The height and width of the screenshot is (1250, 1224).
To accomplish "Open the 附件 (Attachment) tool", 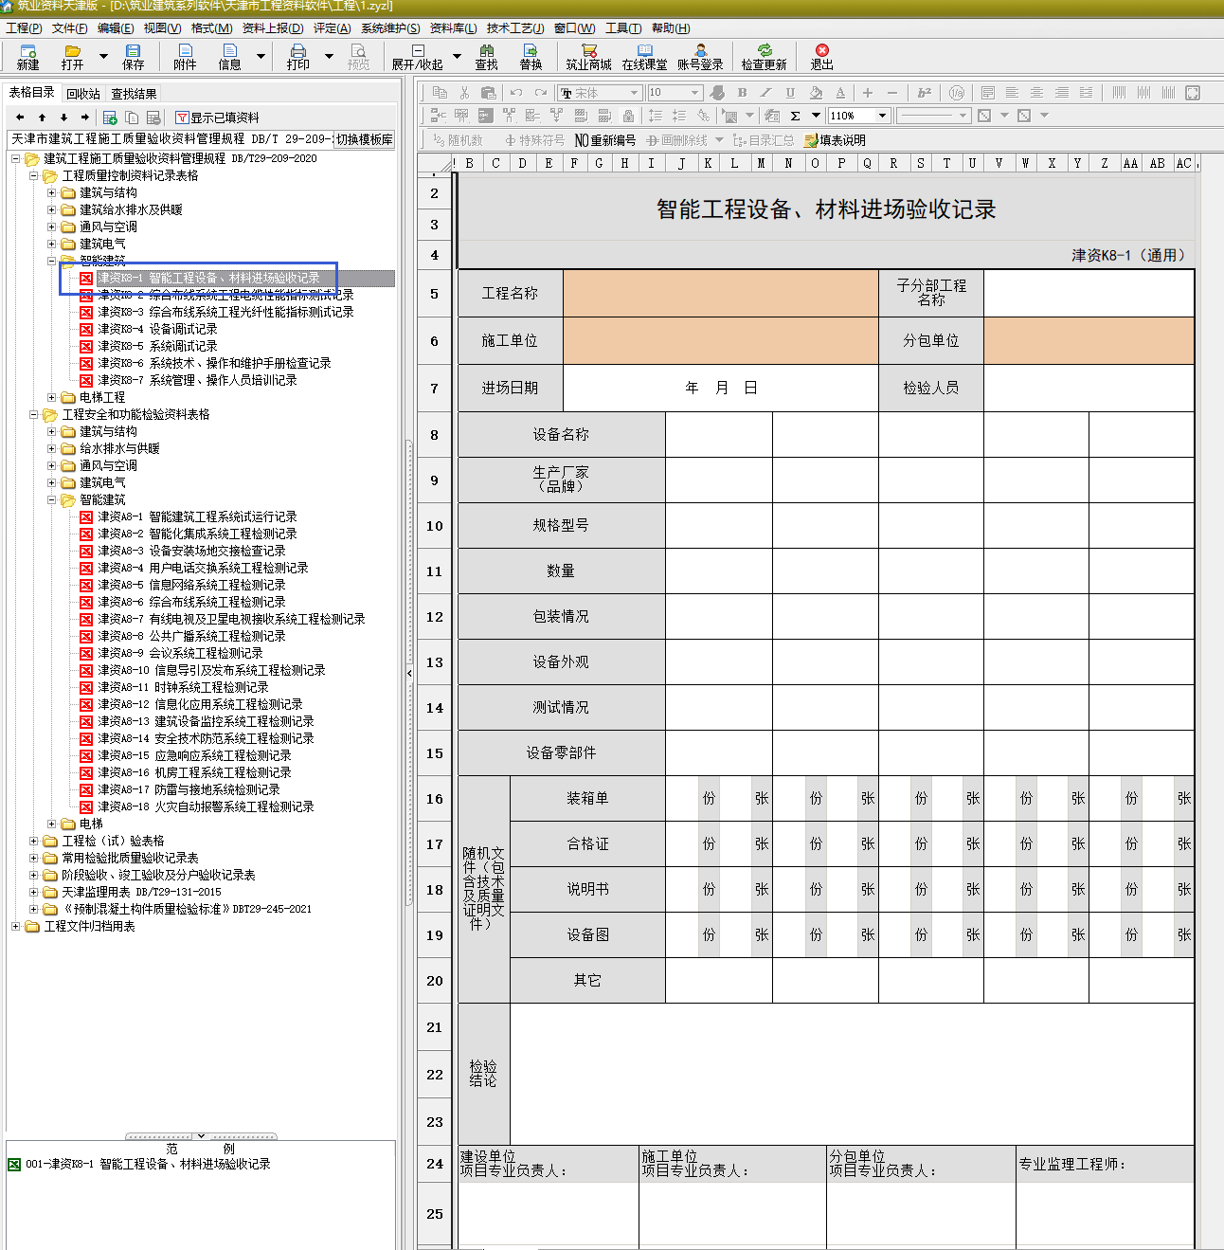I will tap(185, 57).
